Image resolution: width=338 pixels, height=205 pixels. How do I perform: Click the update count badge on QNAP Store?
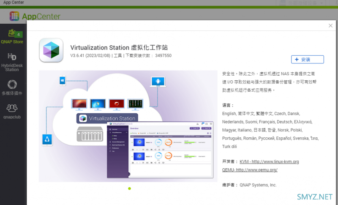[x=19, y=34]
